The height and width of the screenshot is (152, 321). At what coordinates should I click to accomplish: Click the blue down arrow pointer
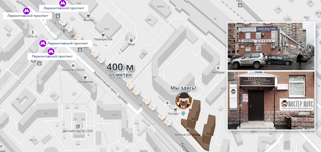point(183,114)
